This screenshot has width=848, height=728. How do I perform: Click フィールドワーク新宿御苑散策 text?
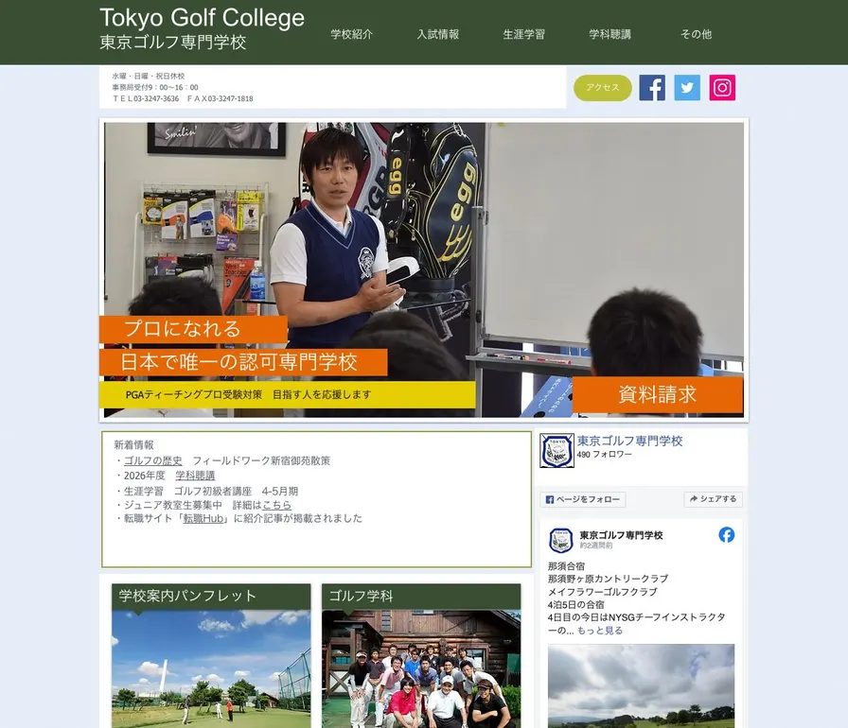point(261,460)
